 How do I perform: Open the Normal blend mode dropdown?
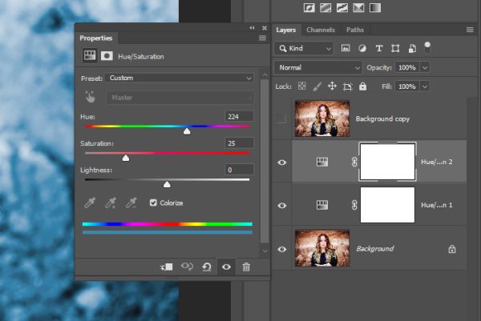tap(318, 67)
